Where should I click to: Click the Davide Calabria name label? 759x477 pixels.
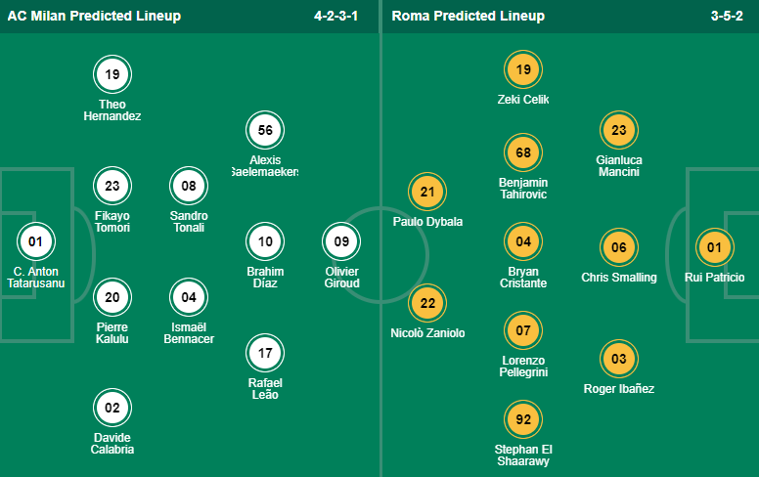click(x=112, y=444)
